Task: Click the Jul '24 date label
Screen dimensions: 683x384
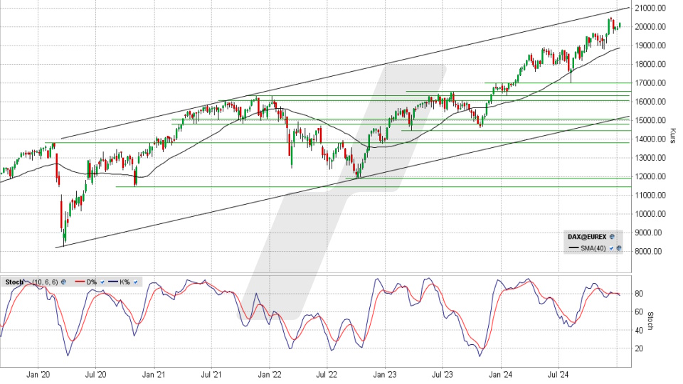Action: pyautogui.click(x=558, y=375)
